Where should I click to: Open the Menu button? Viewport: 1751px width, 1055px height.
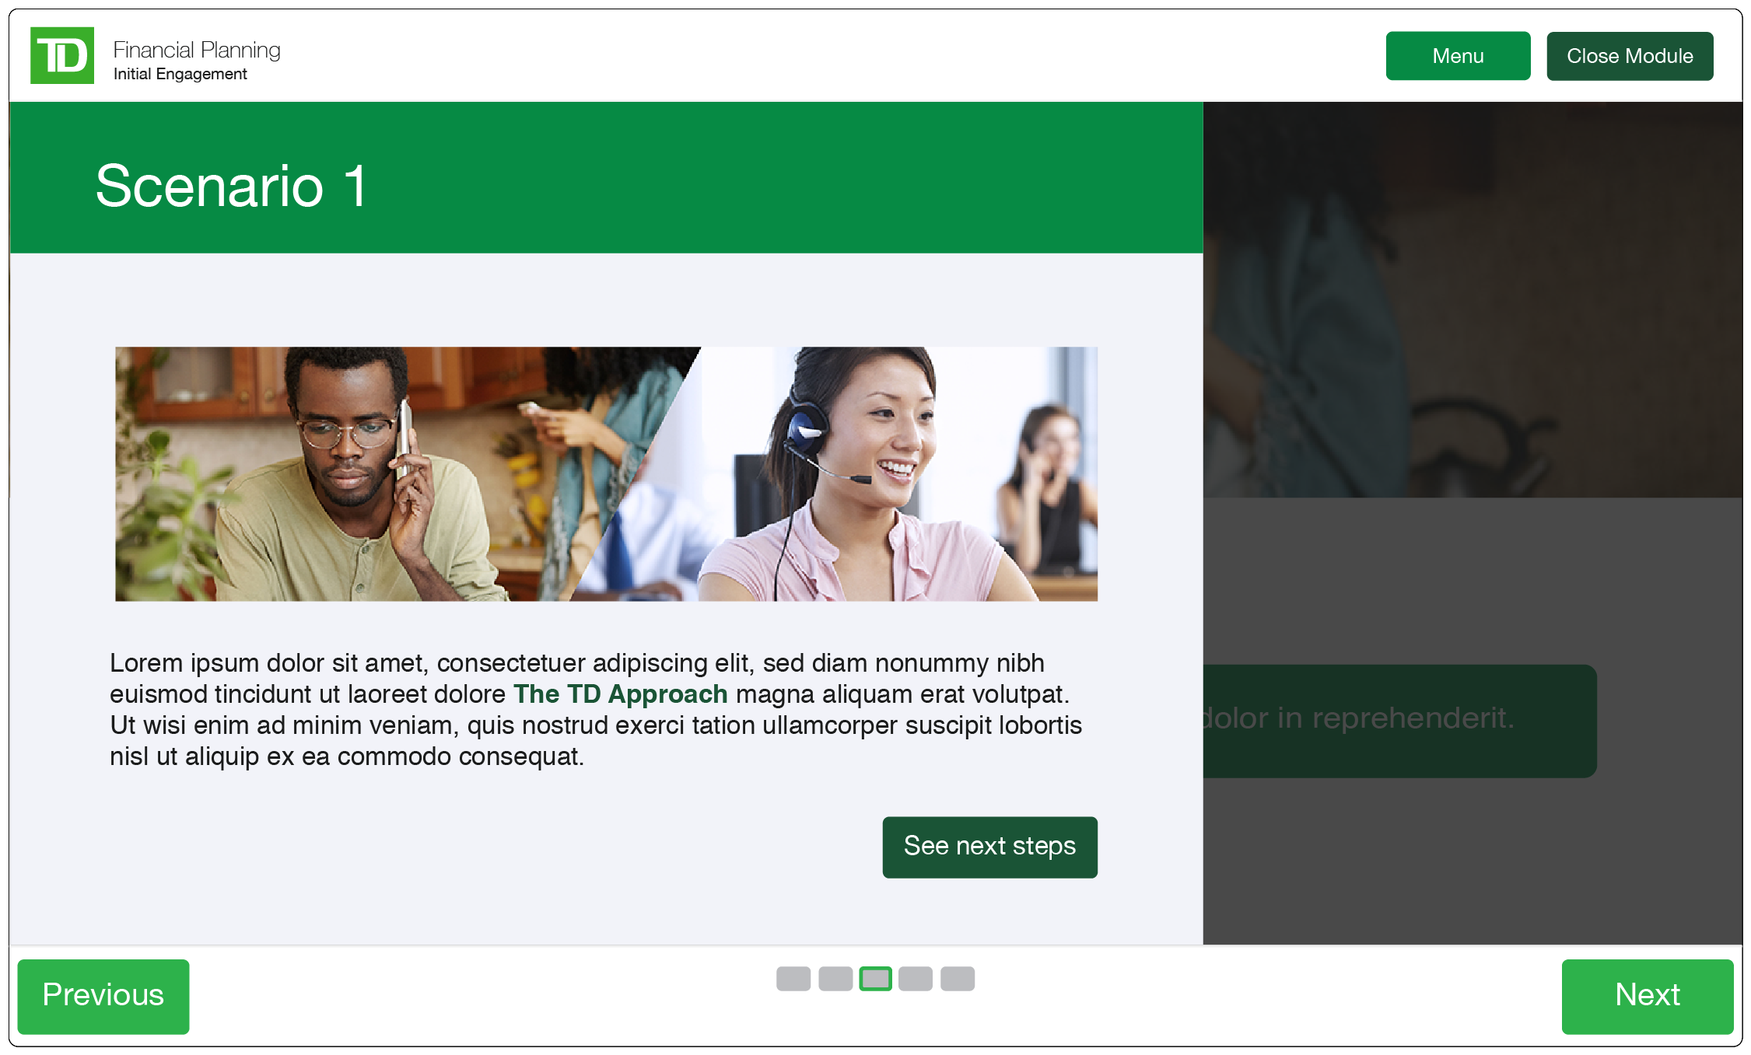click(x=1458, y=56)
